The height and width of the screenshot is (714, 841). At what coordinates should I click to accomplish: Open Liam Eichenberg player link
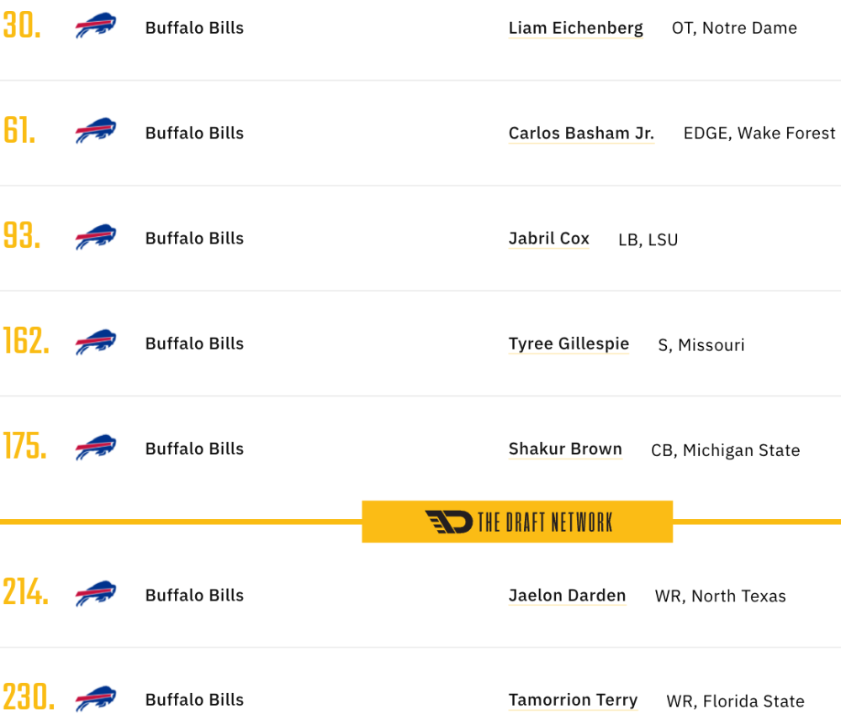(x=575, y=28)
